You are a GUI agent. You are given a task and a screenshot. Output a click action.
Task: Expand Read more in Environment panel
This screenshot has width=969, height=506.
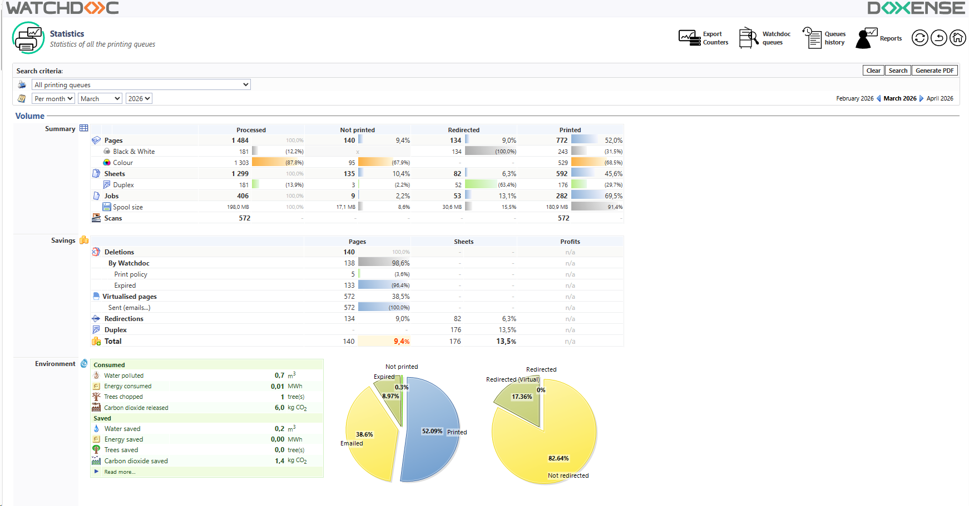click(119, 472)
